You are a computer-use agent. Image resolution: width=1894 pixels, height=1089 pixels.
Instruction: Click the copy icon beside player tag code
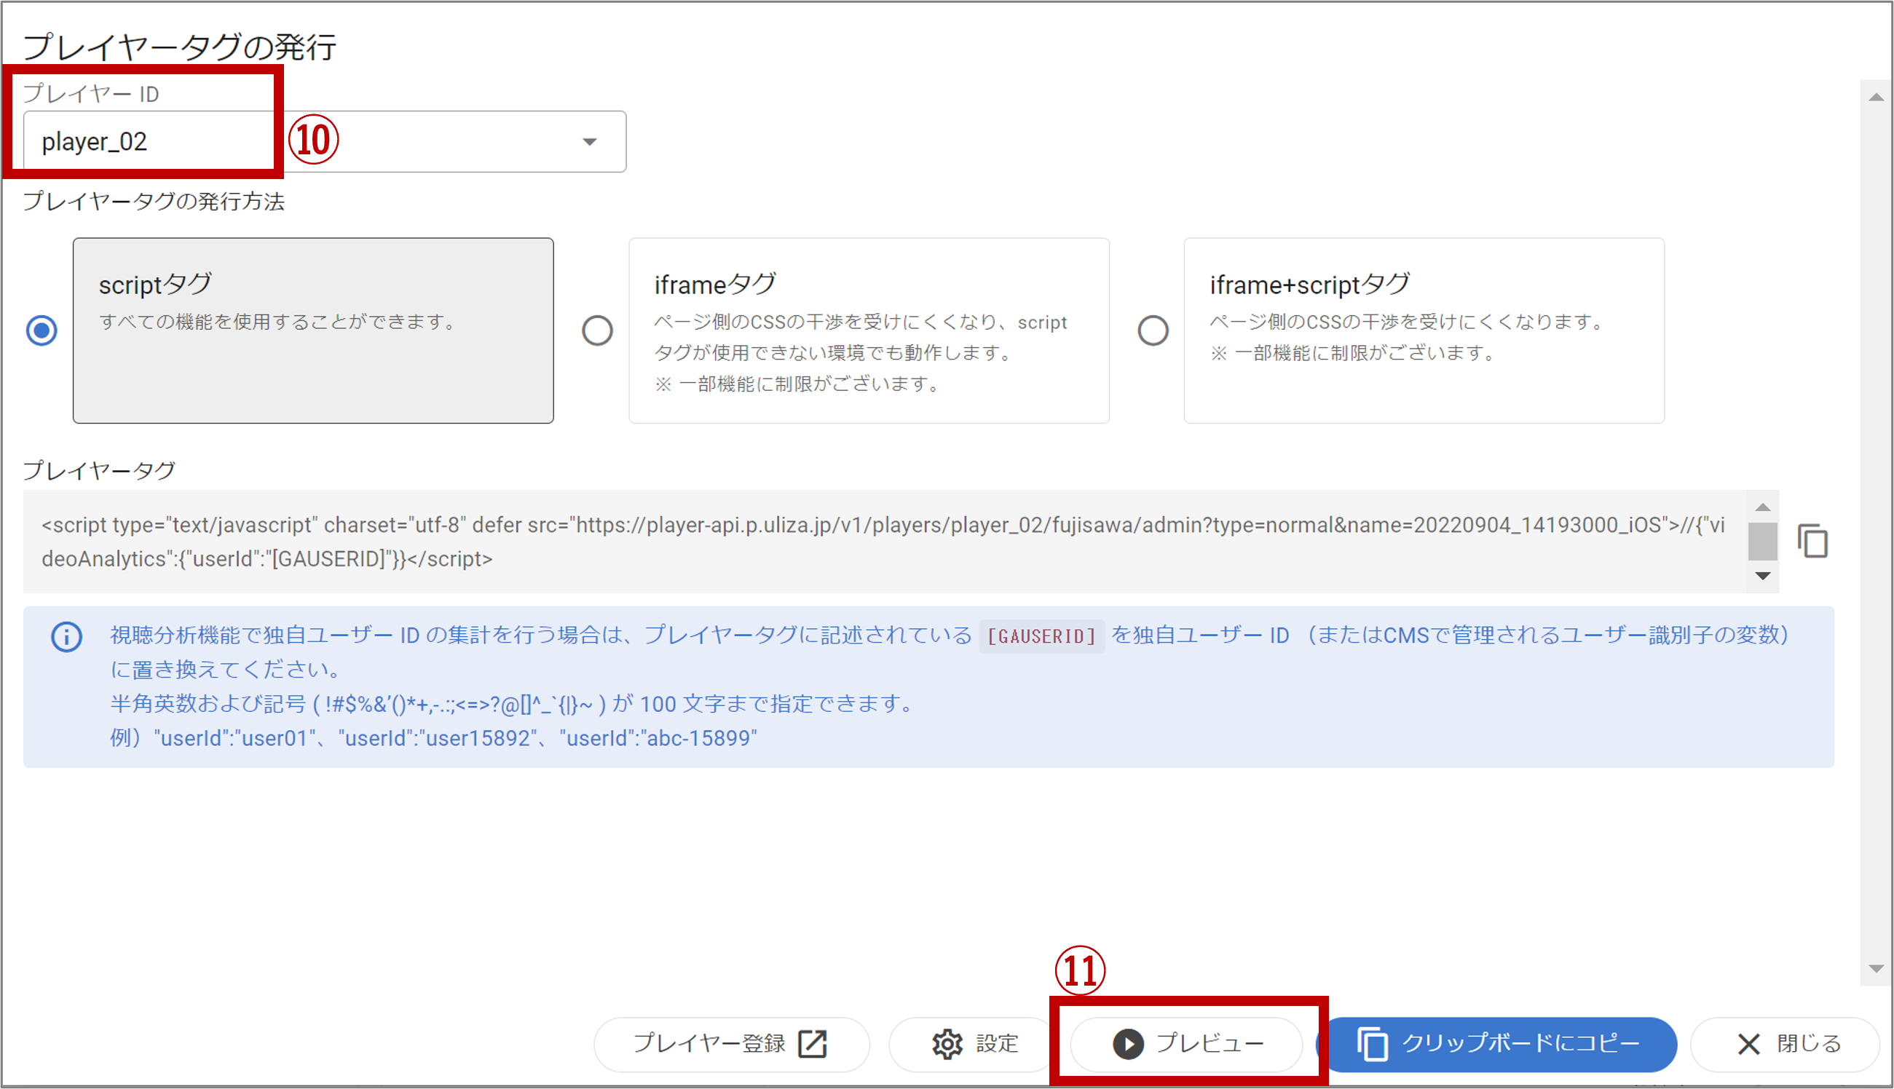(1813, 541)
